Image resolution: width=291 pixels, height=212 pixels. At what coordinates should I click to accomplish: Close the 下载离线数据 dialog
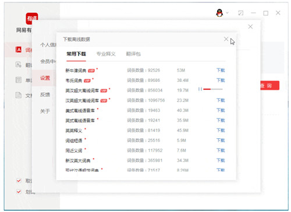click(226, 39)
